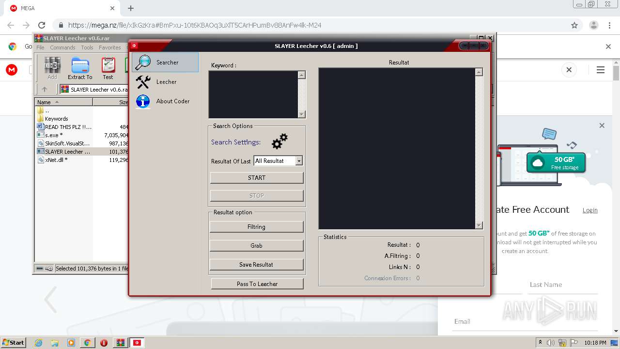
Task: Select the MEGA browser tab
Action: [x=62, y=8]
